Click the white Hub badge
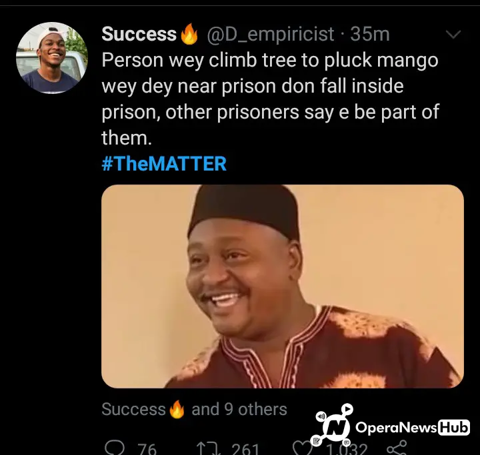The image size is (480, 455). pyautogui.click(x=454, y=427)
